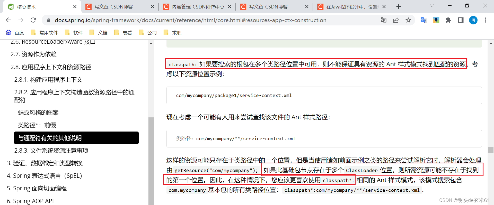Open 文档 bookmark folder
Screen dimensions: 494x205
[98, 33]
